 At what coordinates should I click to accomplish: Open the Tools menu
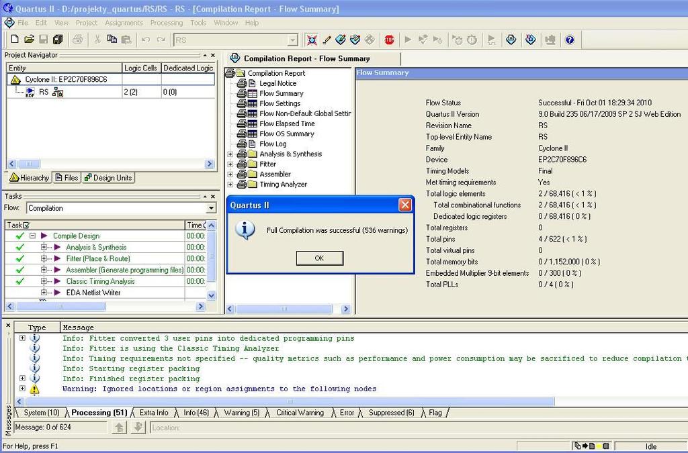click(x=198, y=23)
